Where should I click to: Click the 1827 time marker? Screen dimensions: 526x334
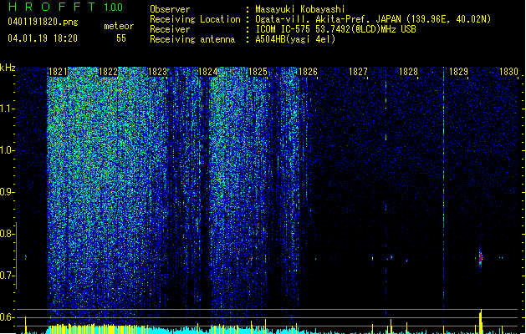(358, 72)
